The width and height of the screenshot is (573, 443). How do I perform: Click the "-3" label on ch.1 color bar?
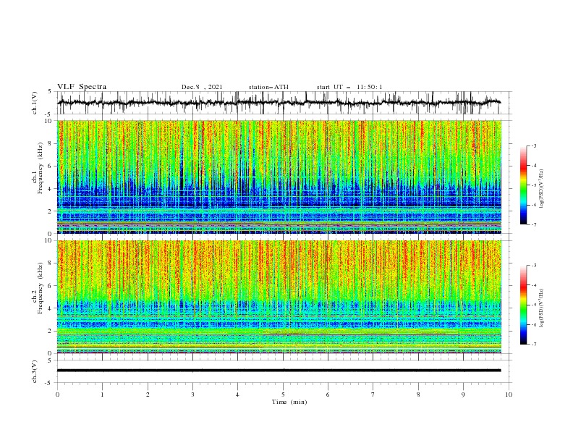(534, 145)
